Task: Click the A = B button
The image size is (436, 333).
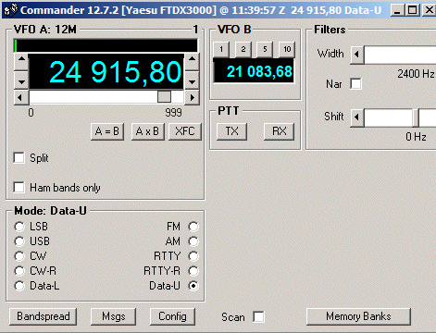Action: (107, 131)
